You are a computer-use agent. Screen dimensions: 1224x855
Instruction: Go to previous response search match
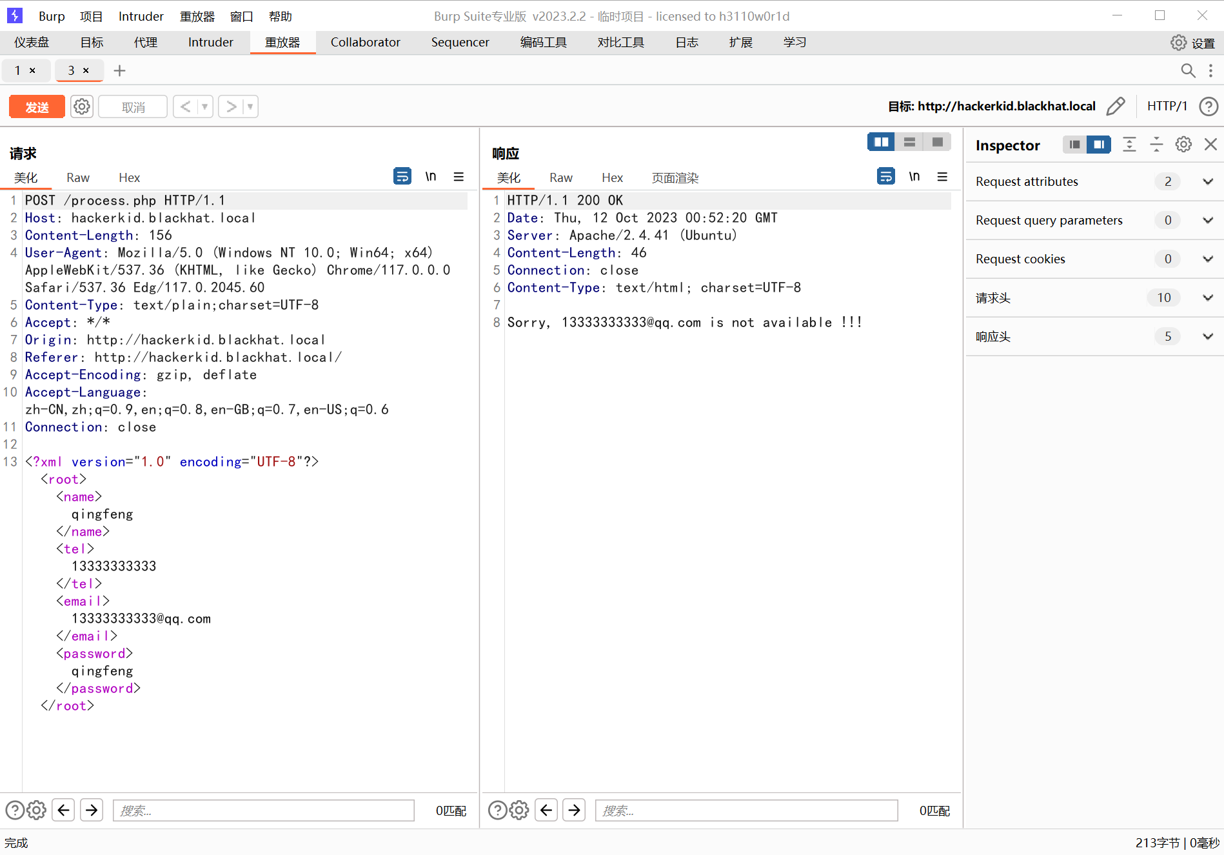pyautogui.click(x=546, y=810)
